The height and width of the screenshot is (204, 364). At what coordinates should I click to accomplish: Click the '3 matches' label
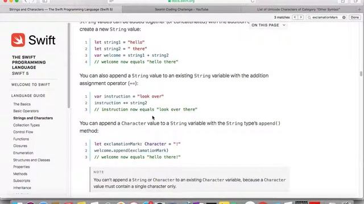(282, 18)
